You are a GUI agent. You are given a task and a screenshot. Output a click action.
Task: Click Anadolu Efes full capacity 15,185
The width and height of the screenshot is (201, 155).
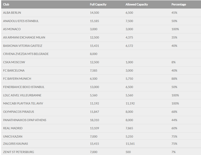tap(94, 21)
